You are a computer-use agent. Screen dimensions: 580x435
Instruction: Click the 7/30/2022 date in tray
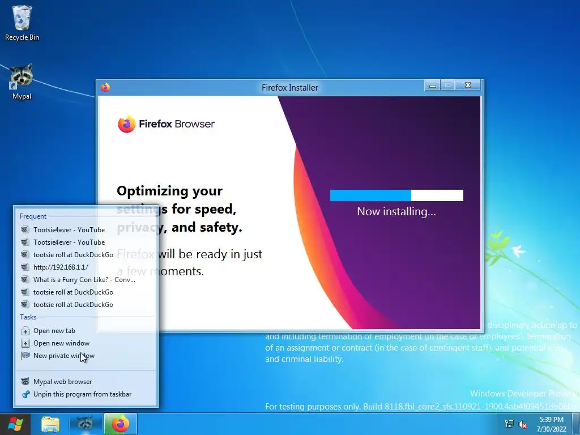tap(551, 429)
